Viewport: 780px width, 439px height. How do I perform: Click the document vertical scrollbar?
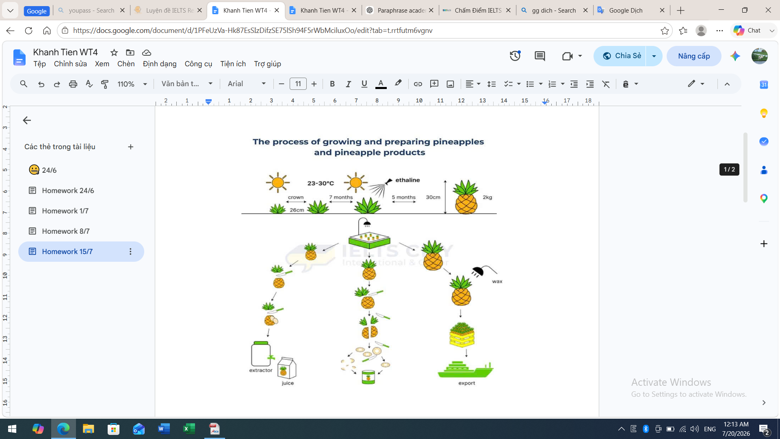[745, 167]
